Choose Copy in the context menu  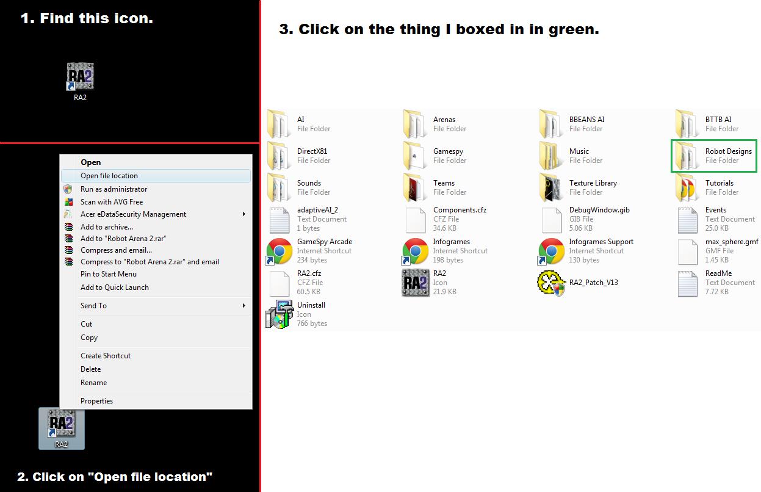(x=156, y=338)
